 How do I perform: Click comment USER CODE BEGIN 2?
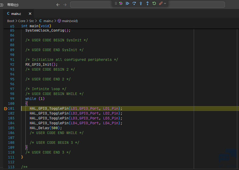(50, 69)
